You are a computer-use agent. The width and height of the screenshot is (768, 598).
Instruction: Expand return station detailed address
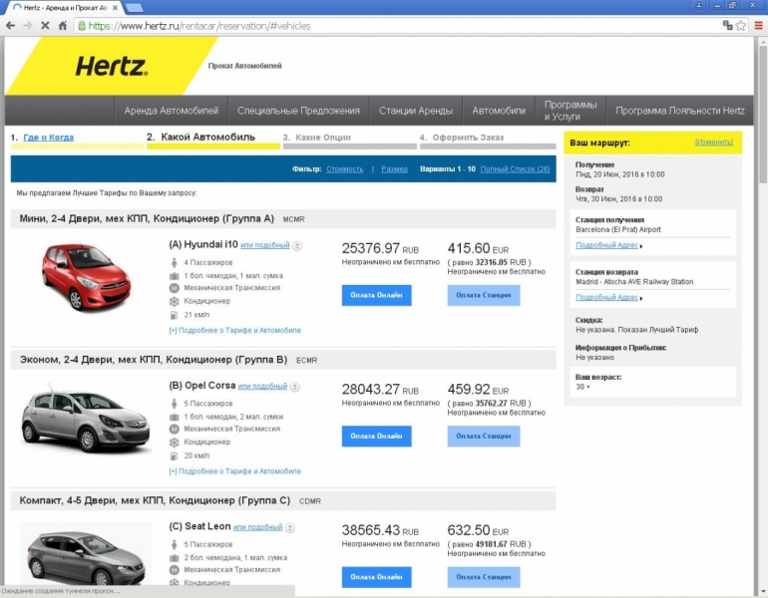click(x=606, y=298)
